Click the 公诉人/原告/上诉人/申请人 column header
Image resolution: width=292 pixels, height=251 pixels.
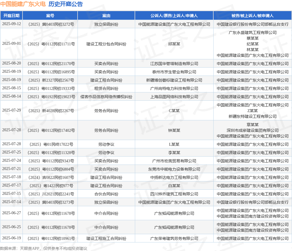(174, 16)
